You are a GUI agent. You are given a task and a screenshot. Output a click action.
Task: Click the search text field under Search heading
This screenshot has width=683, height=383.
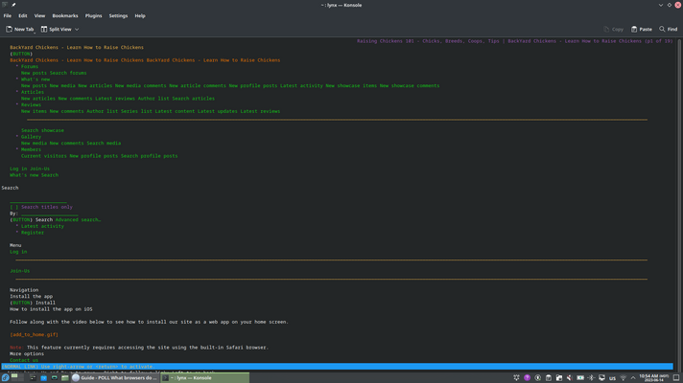click(x=38, y=200)
